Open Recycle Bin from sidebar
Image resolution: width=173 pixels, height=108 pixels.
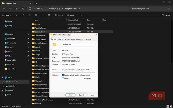(x=10, y=60)
